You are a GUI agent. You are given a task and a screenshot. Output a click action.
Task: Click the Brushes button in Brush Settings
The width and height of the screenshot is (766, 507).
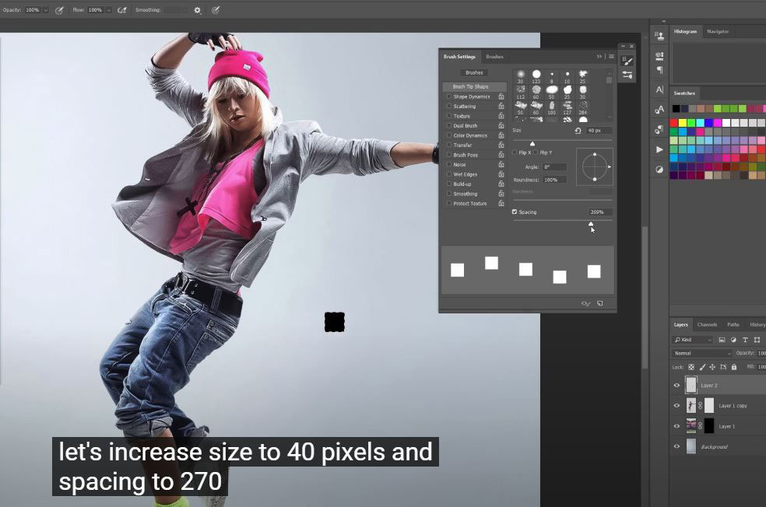point(474,72)
